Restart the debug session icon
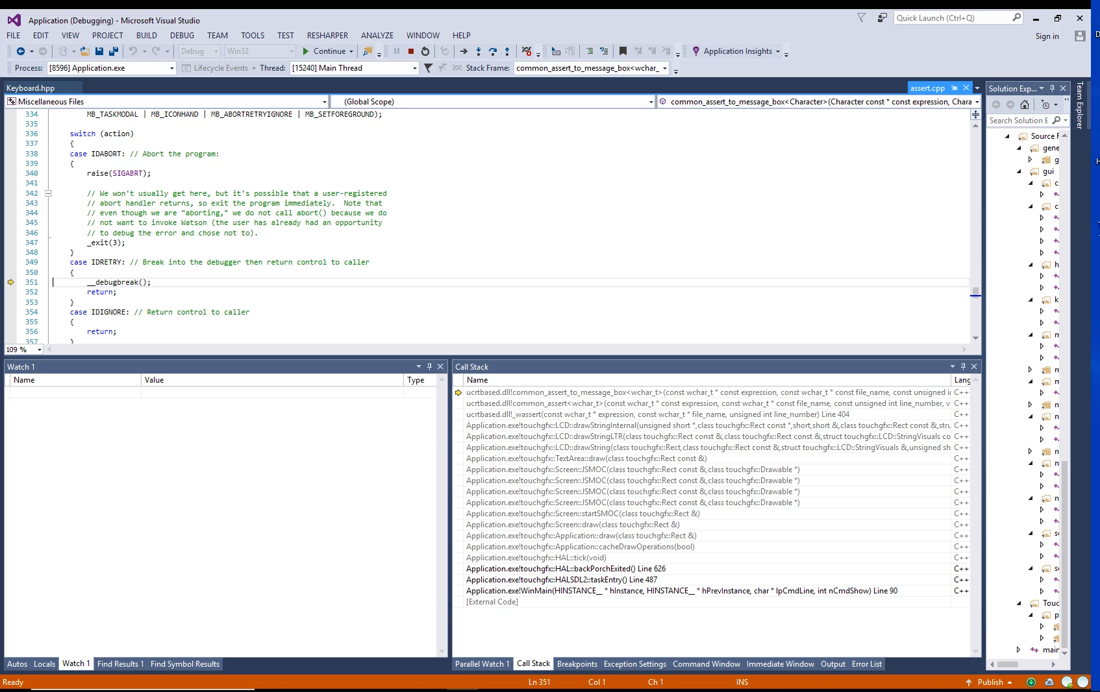Image resolution: width=1100 pixels, height=692 pixels. click(x=425, y=51)
